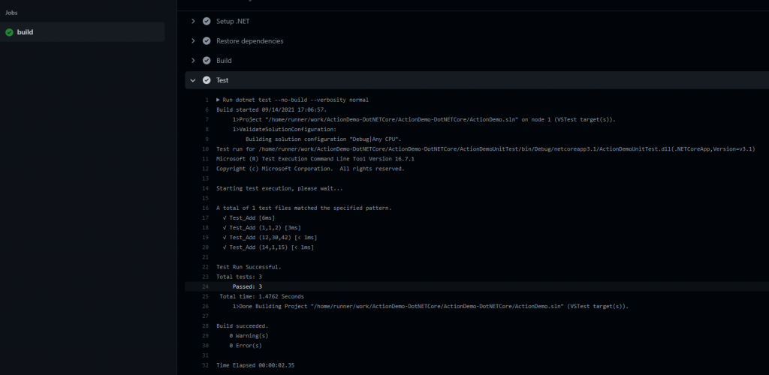
Task: Click the status check icon of Build step
Action: point(207,60)
